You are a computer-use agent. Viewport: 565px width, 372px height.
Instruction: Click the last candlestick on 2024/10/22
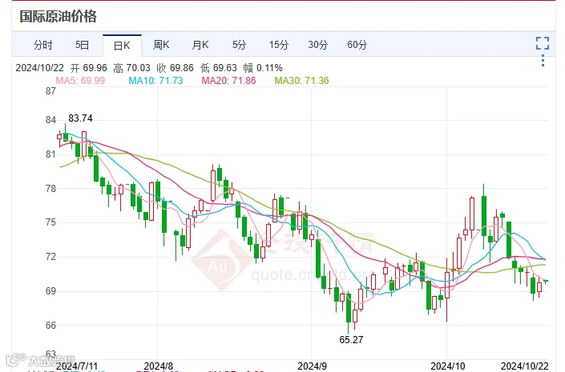pos(546,282)
